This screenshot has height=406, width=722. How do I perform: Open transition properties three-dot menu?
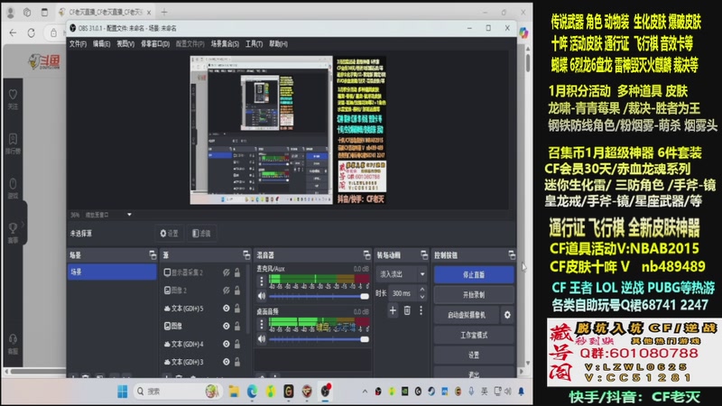421,310
